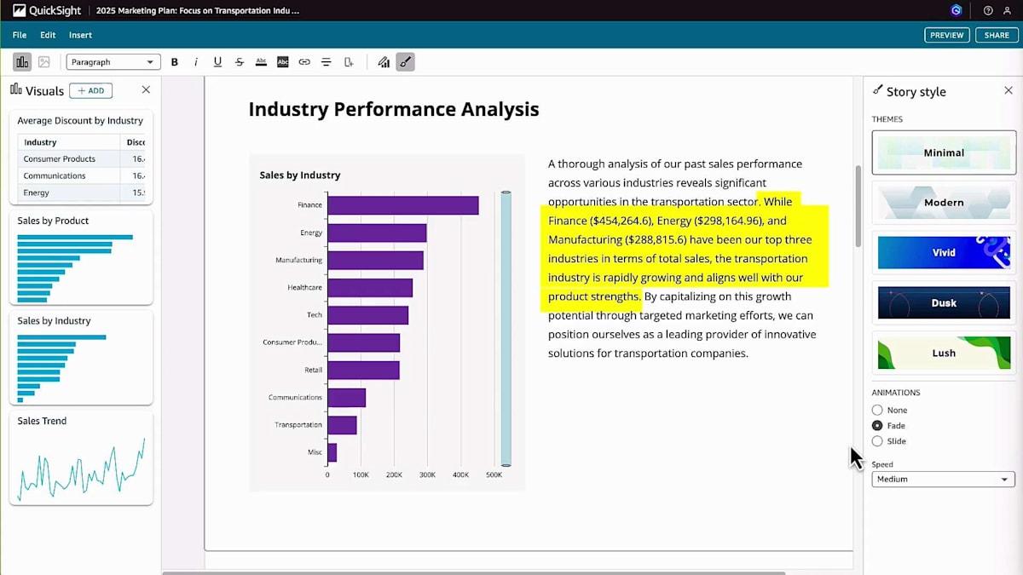This screenshot has width=1023, height=575.
Task: Insert a hyperlink with the link icon
Action: [304, 62]
